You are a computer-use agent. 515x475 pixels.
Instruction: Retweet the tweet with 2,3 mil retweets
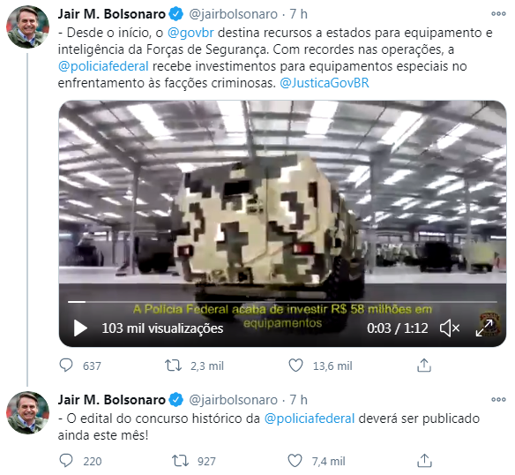(x=173, y=366)
